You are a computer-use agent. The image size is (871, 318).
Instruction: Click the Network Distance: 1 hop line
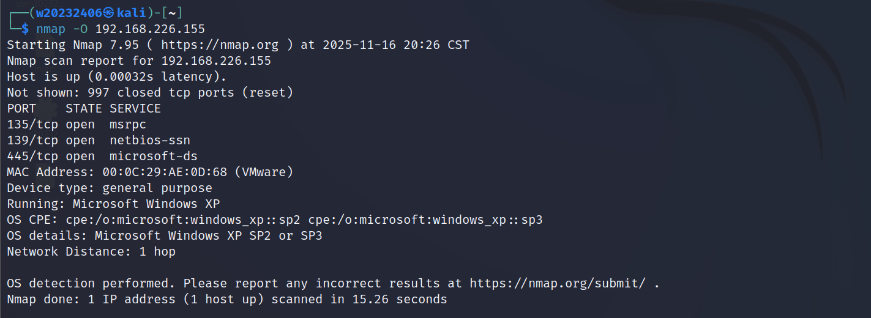pos(91,251)
